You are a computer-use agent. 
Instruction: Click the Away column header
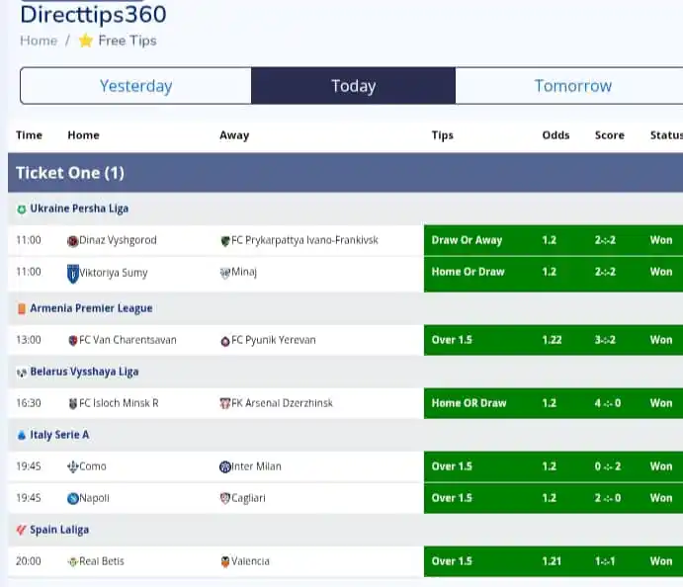coord(234,135)
